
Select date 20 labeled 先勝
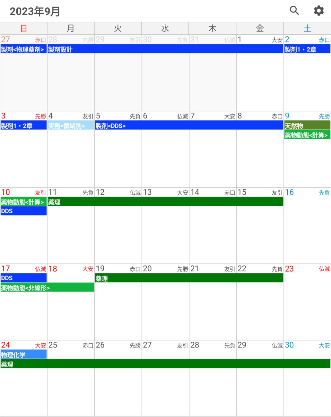[165, 302]
